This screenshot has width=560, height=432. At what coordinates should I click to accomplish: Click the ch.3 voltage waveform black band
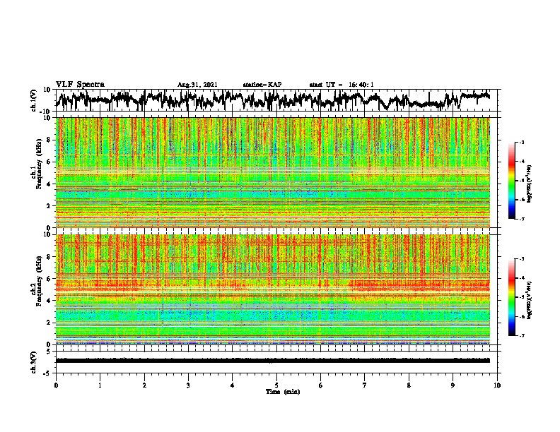coord(273,361)
